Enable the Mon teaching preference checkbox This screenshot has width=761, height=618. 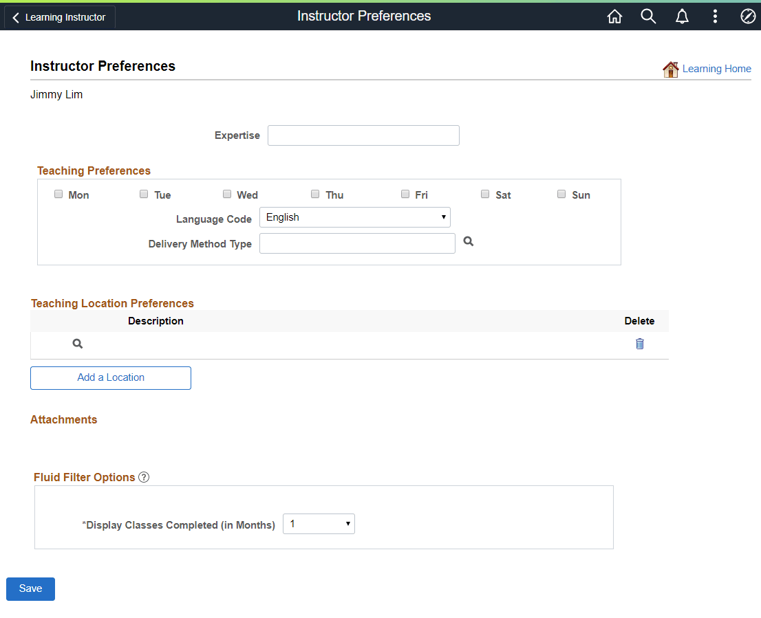(x=58, y=194)
